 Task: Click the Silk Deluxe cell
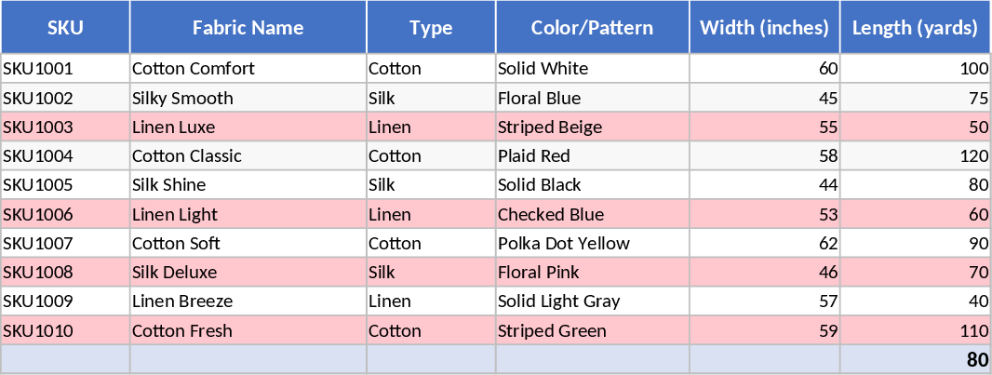point(248,273)
